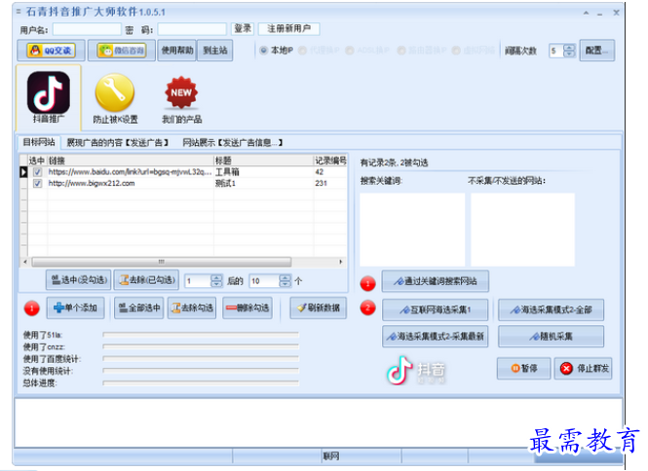Click the 微信咨询 WeChat button

click(x=122, y=51)
